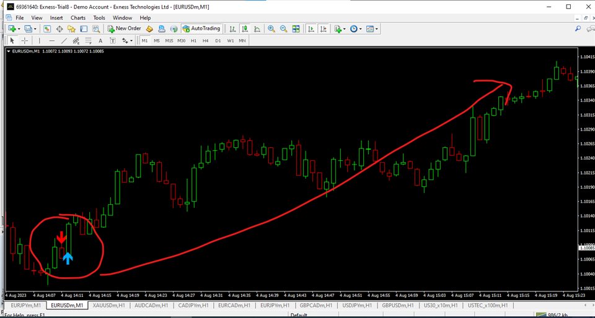Select the trendline tool
The height and width of the screenshot is (318, 595).
64,40
